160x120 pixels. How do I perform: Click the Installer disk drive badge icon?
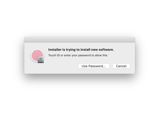click(x=41, y=59)
